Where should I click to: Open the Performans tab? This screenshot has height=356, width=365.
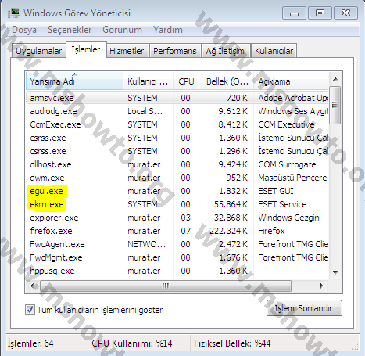tap(175, 51)
